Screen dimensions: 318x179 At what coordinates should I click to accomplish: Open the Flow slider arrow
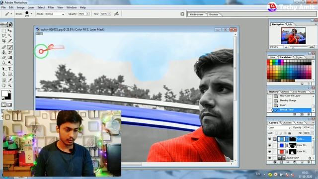click(109, 14)
